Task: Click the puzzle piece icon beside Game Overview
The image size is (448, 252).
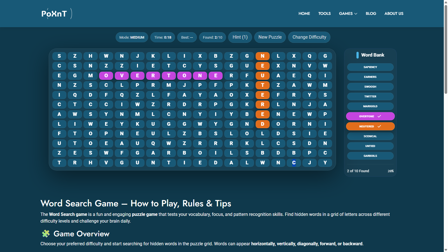Action: point(46,234)
